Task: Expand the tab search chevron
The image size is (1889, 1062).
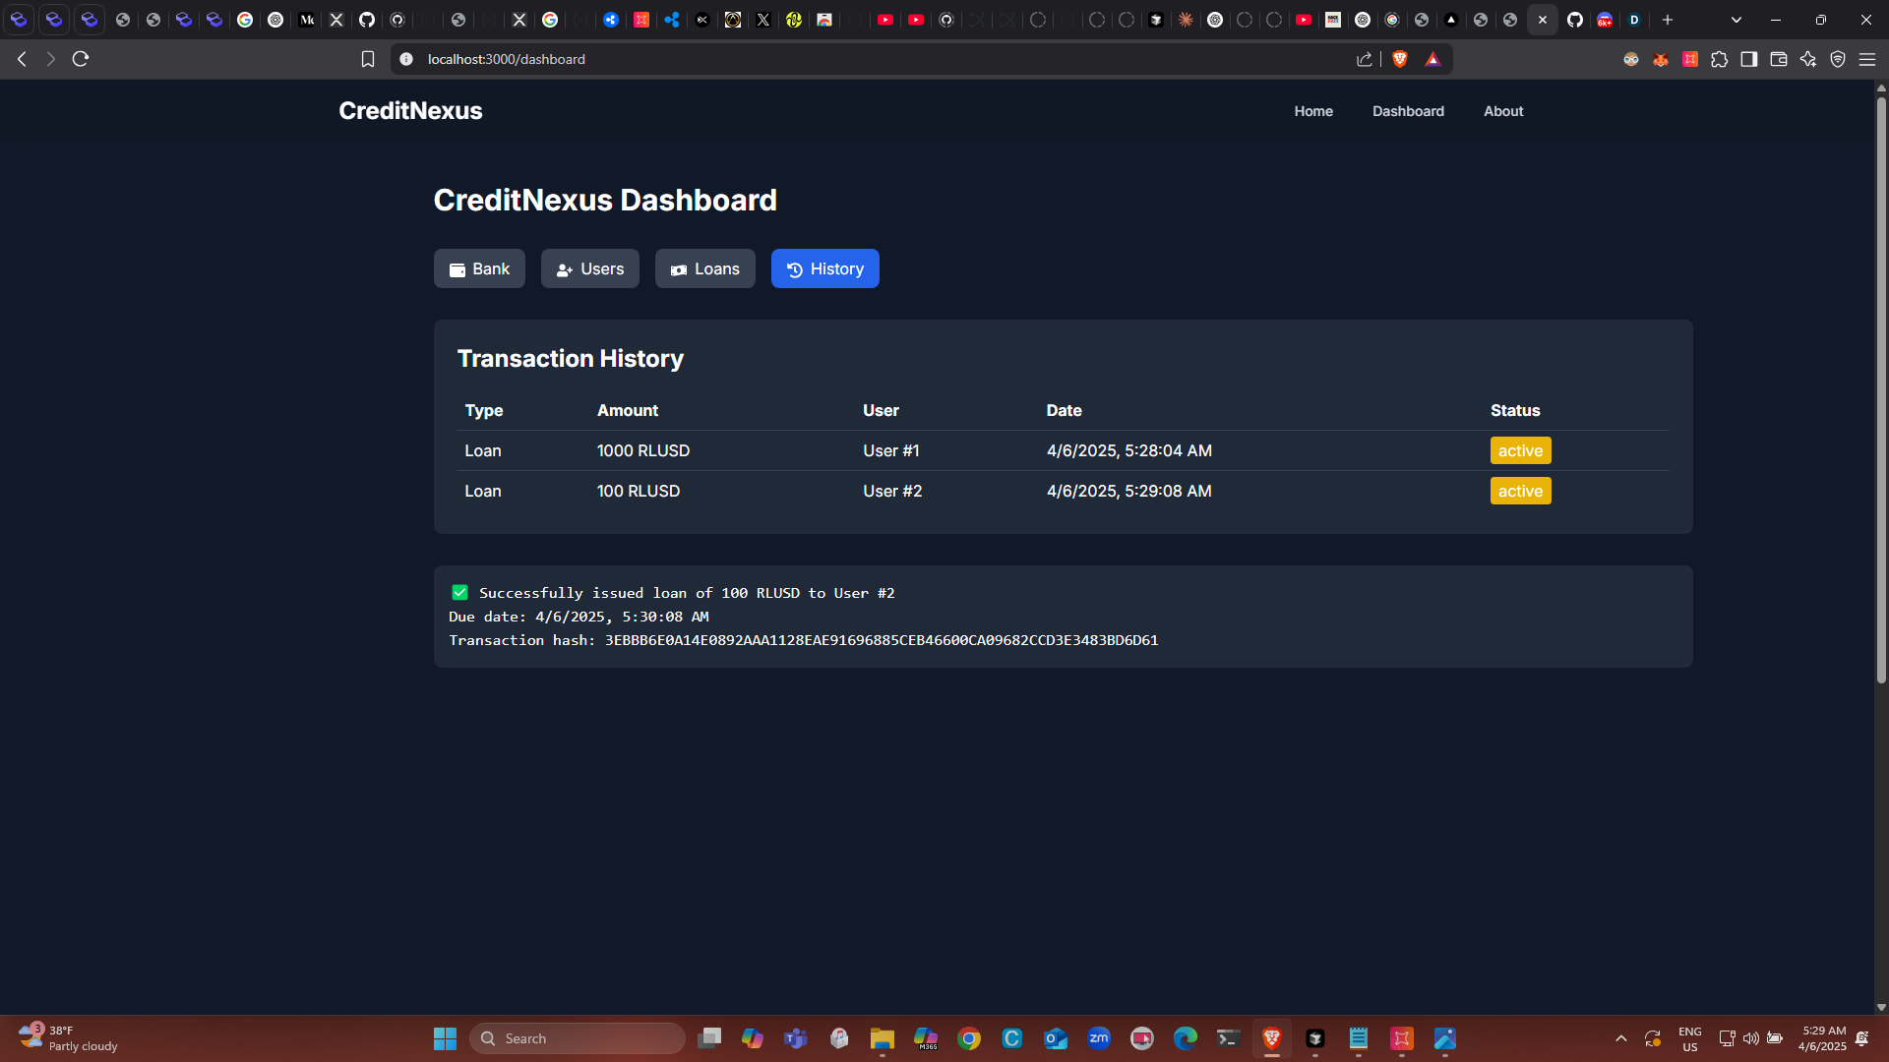Action: click(x=1737, y=20)
